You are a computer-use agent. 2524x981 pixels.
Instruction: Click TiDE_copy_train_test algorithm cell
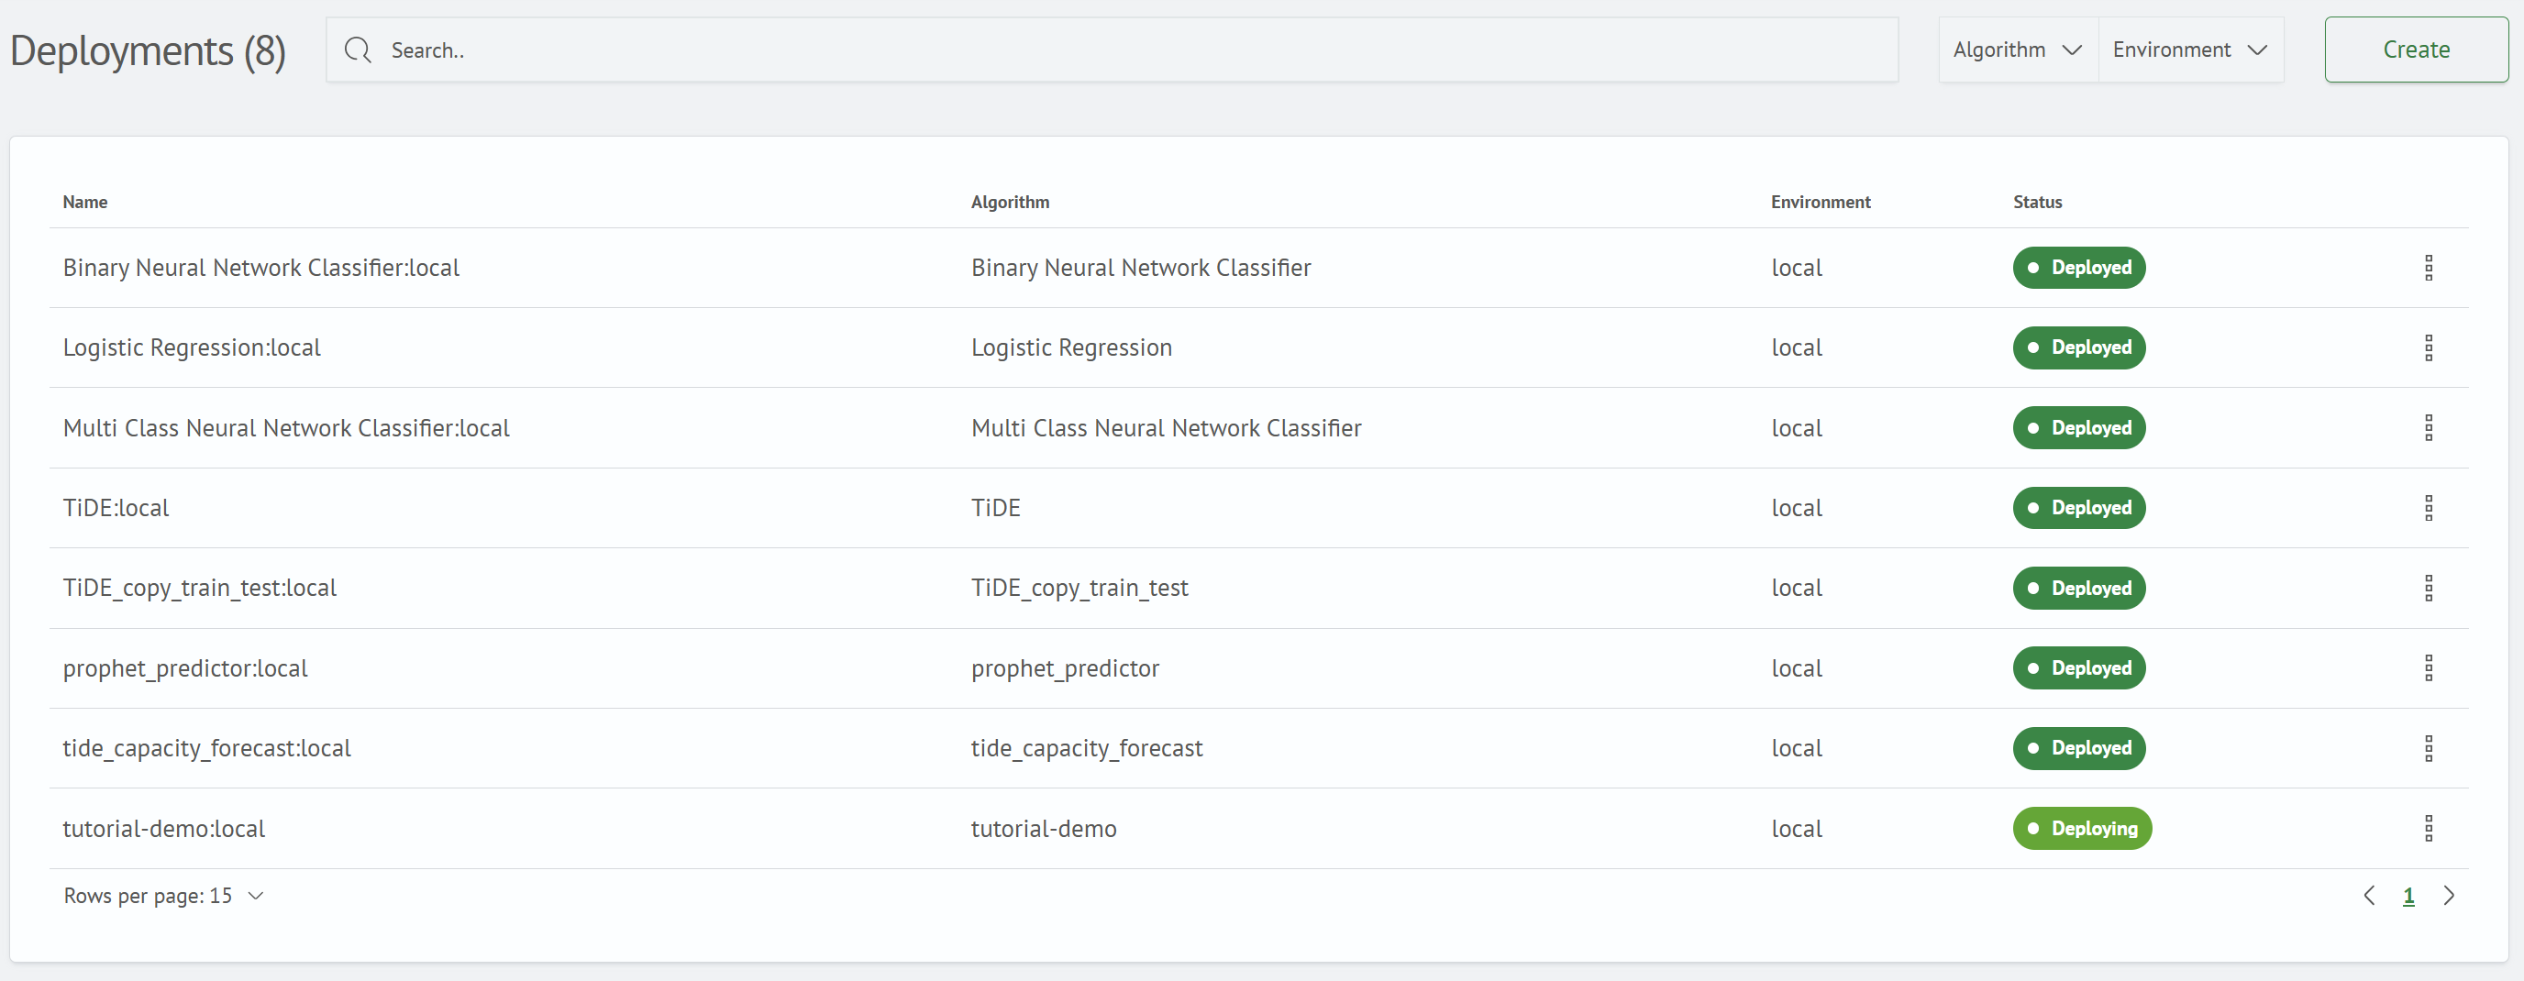point(1079,589)
